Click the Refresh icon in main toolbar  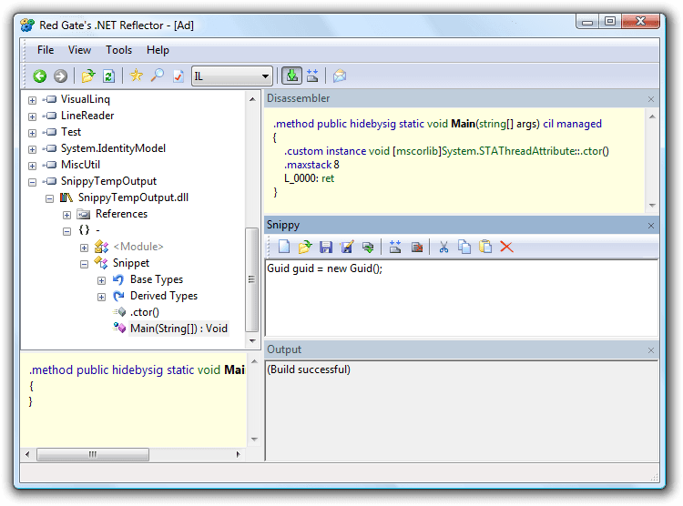[x=108, y=76]
